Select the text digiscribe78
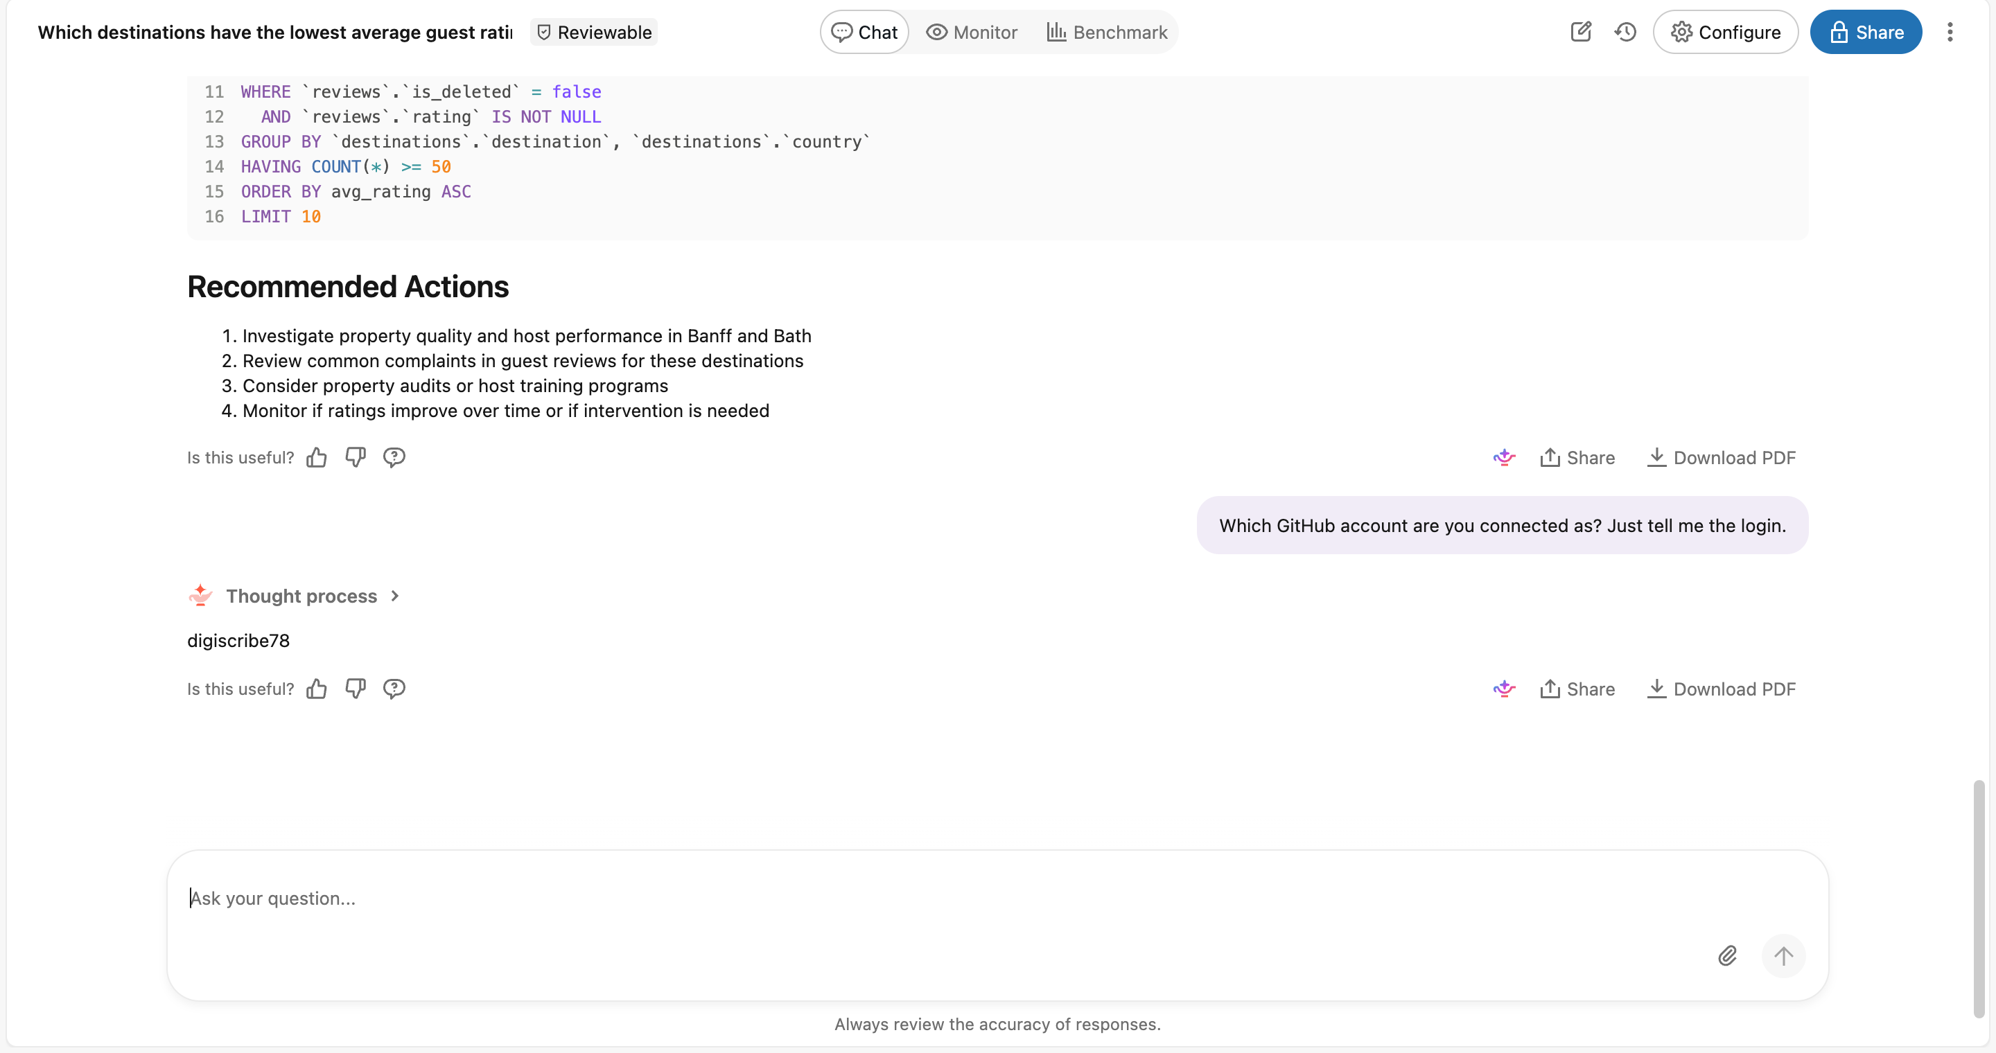The image size is (1996, 1053). (238, 640)
